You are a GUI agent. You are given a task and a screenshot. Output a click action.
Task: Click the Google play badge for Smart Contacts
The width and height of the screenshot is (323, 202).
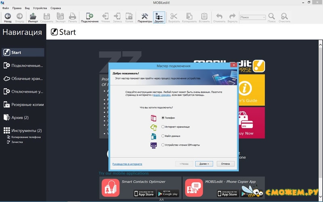(x=168, y=194)
